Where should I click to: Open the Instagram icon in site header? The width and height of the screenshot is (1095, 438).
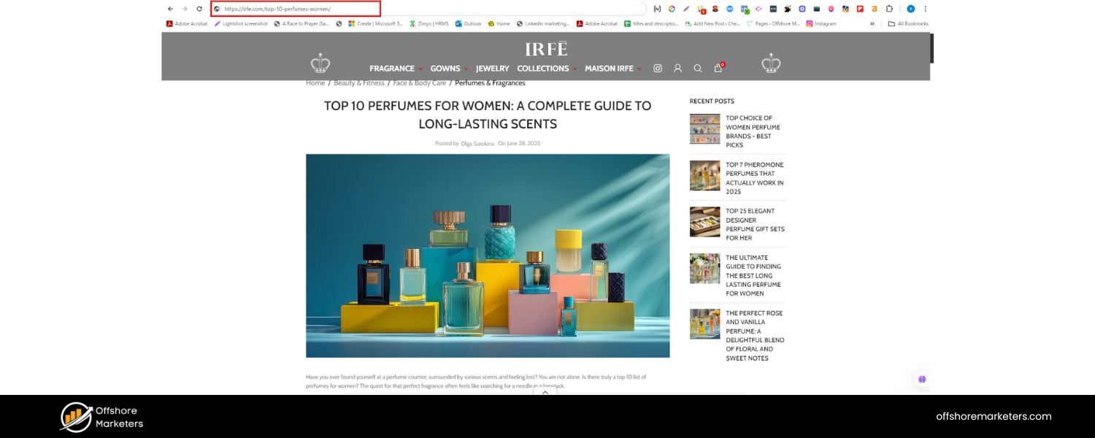coord(657,68)
